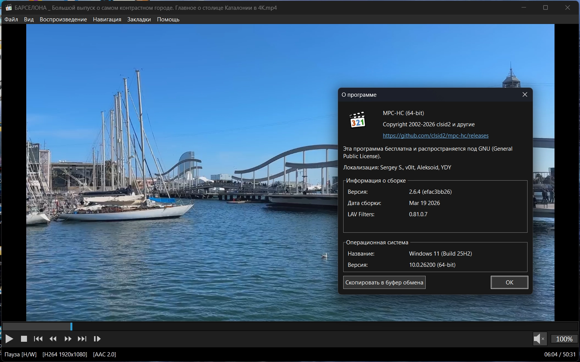
Task: Click the fast-forward (increase speed) button
Action: click(x=68, y=339)
